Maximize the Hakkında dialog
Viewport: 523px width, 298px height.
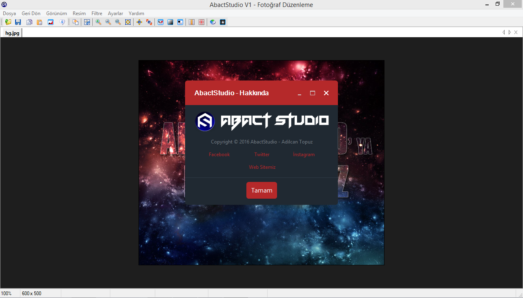[313, 93]
